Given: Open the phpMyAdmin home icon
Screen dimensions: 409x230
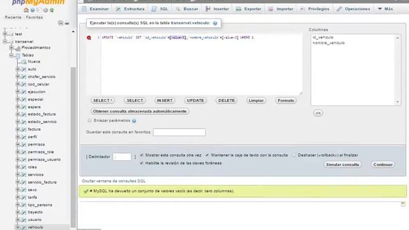Looking at the screenshot, I should (26, 10).
